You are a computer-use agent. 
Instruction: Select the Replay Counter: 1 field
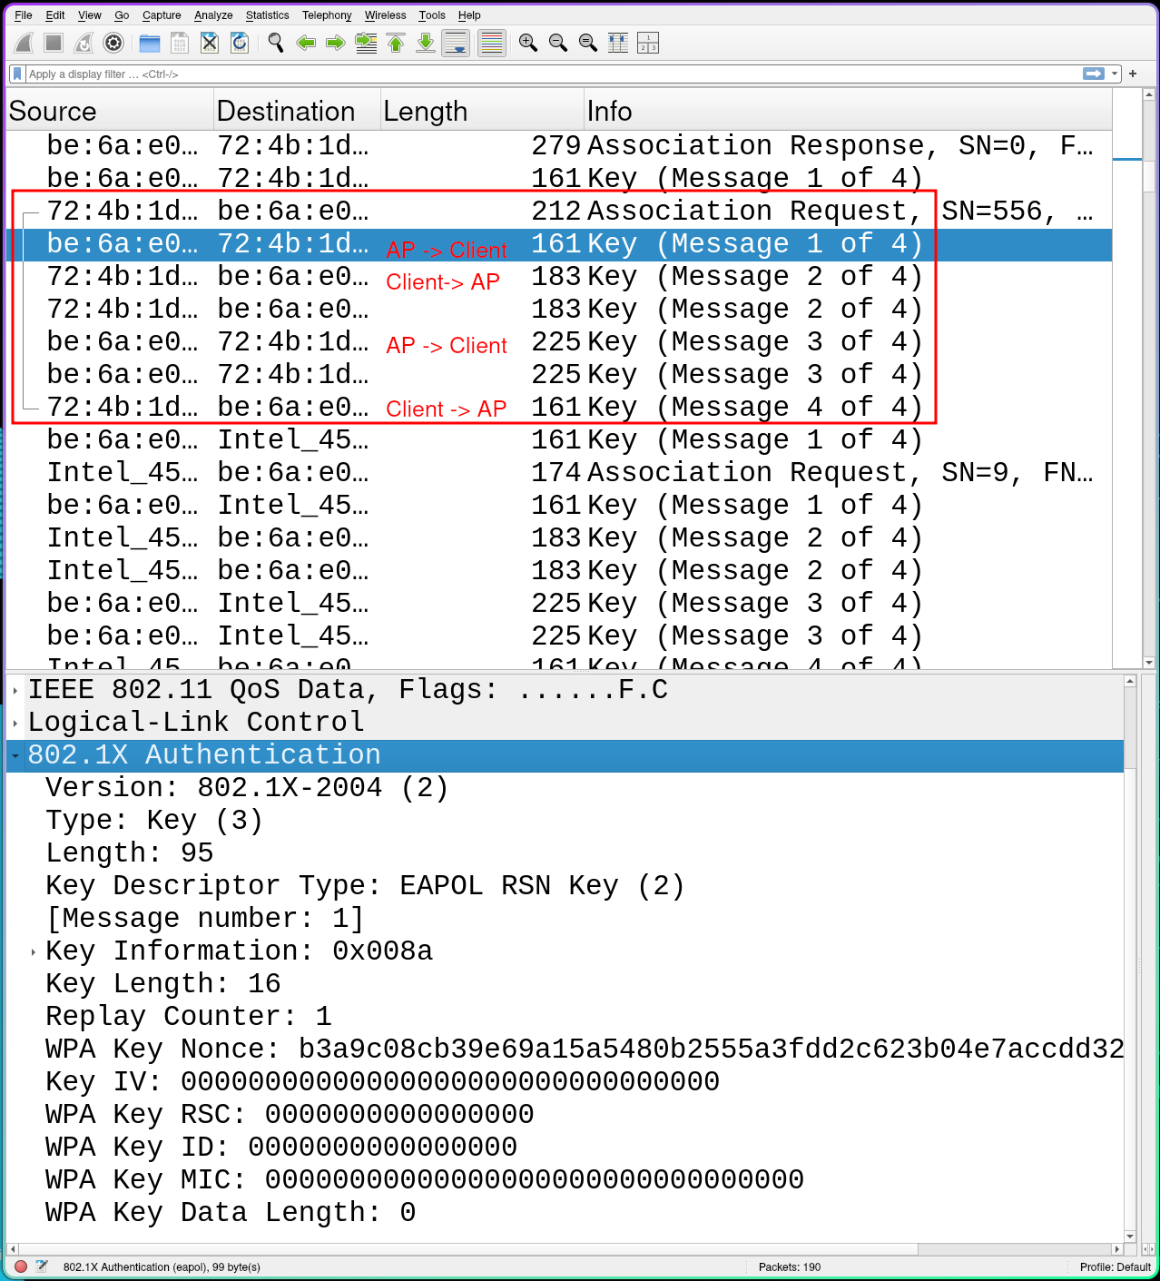click(565, 1016)
